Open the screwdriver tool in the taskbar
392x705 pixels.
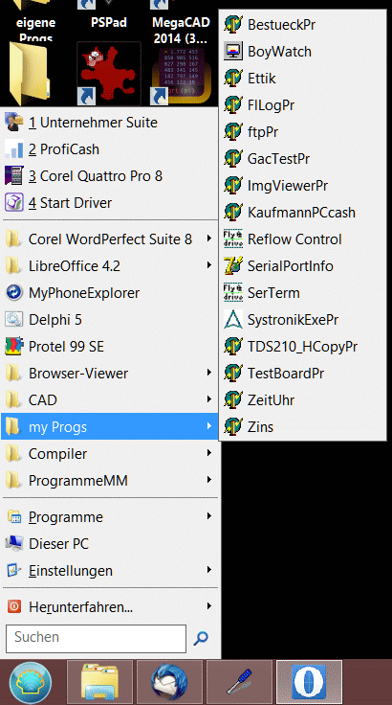pyautogui.click(x=239, y=682)
